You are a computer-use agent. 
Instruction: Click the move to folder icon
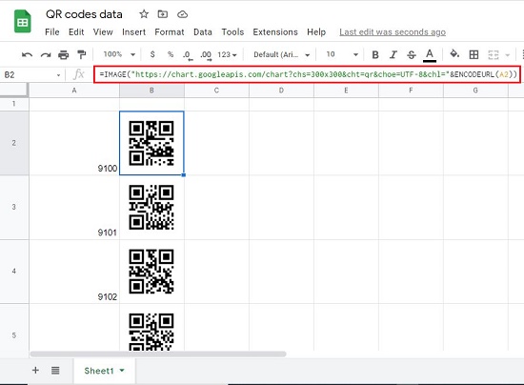coord(163,14)
